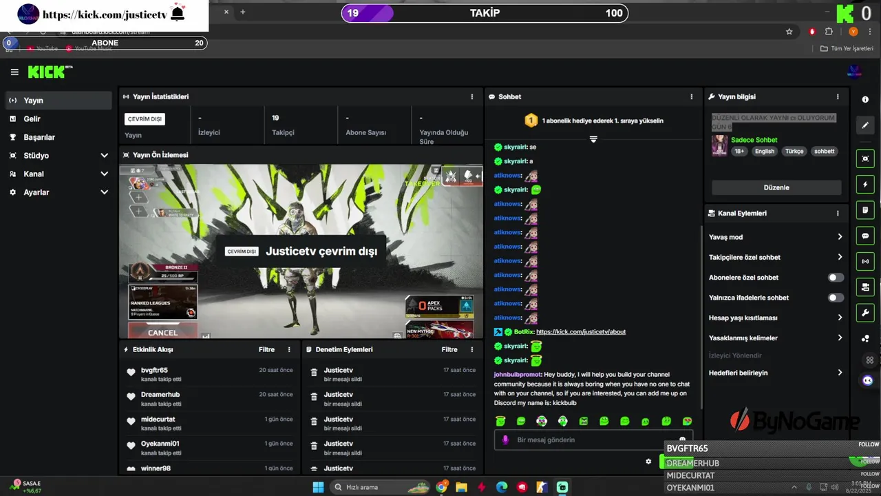Click Dreamerhub in the activity feed
This screenshot has width=881, height=496.
click(160, 395)
